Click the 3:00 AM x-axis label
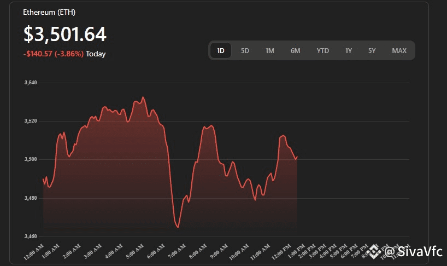 coord(93,251)
